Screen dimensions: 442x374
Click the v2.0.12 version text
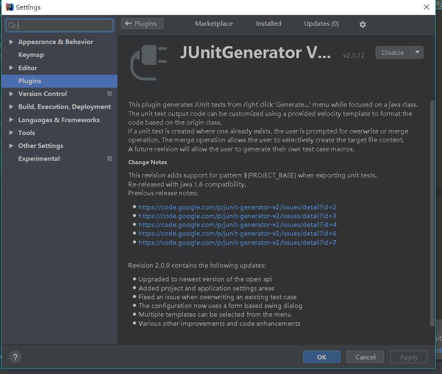354,56
